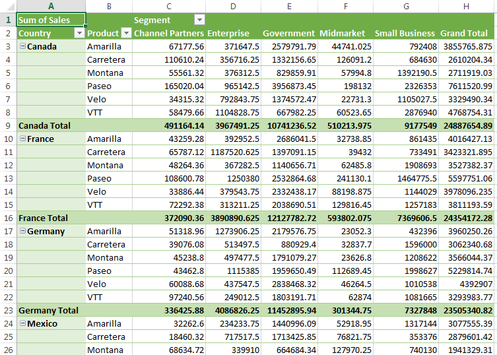Click France Total value 12127782.72
Image resolution: width=497 pixels, height=355 pixels.
tap(289, 218)
